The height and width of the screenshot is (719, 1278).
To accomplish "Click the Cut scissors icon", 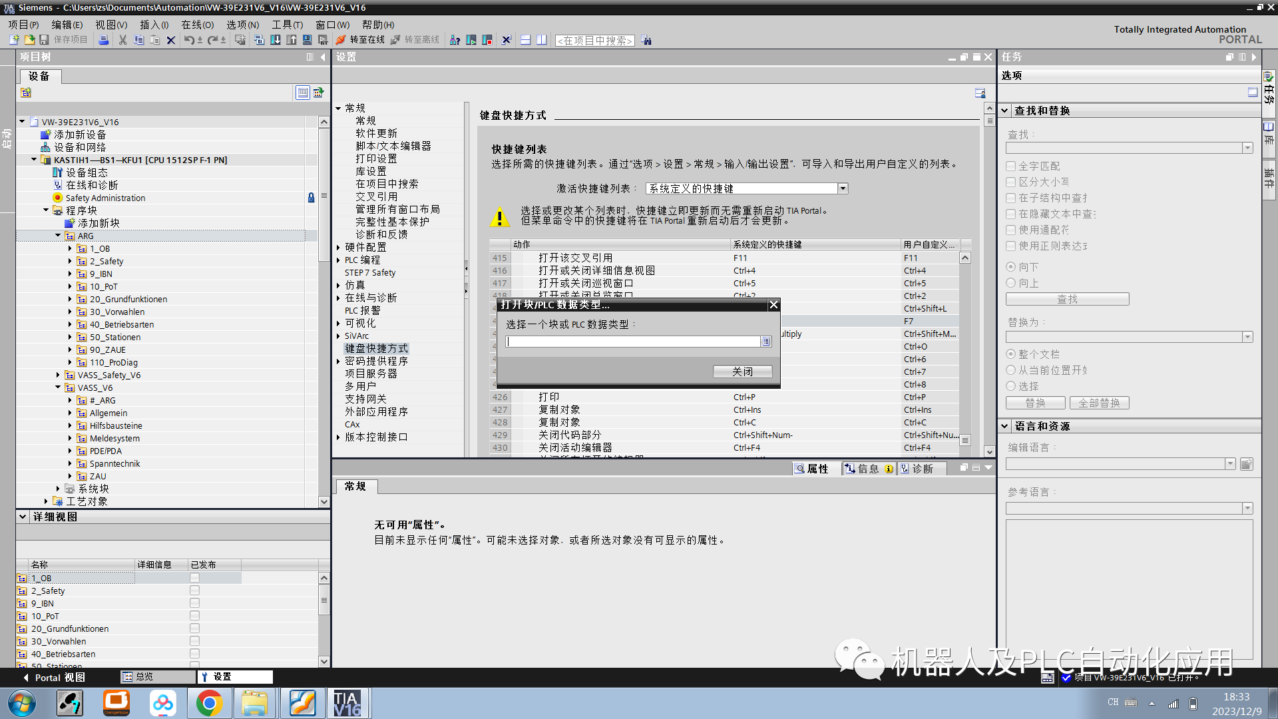I will [x=122, y=40].
